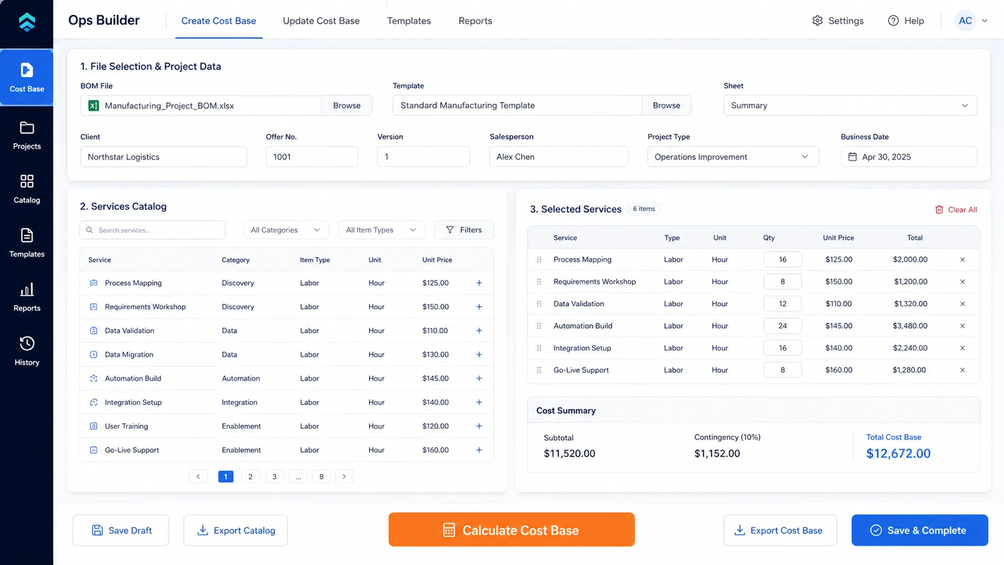Open the Reports top tab
1004x565 pixels.
click(x=475, y=21)
